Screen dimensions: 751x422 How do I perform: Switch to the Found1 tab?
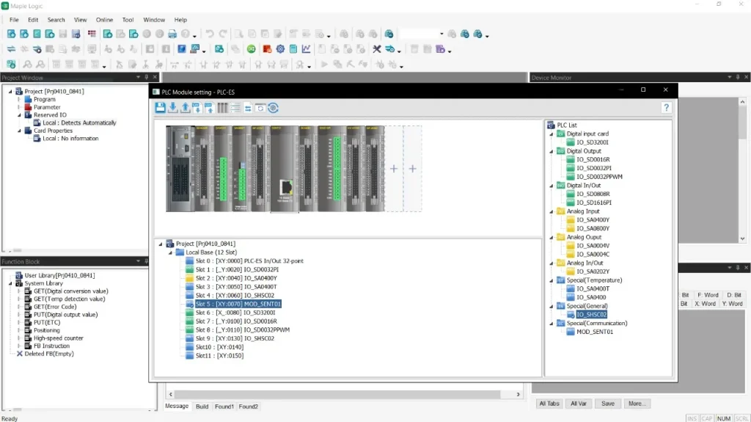tap(224, 407)
